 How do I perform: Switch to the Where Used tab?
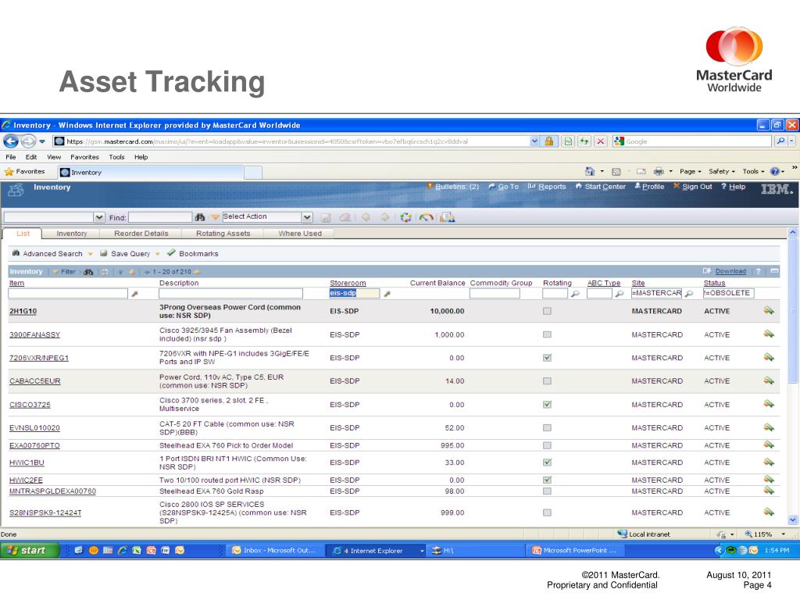300,234
